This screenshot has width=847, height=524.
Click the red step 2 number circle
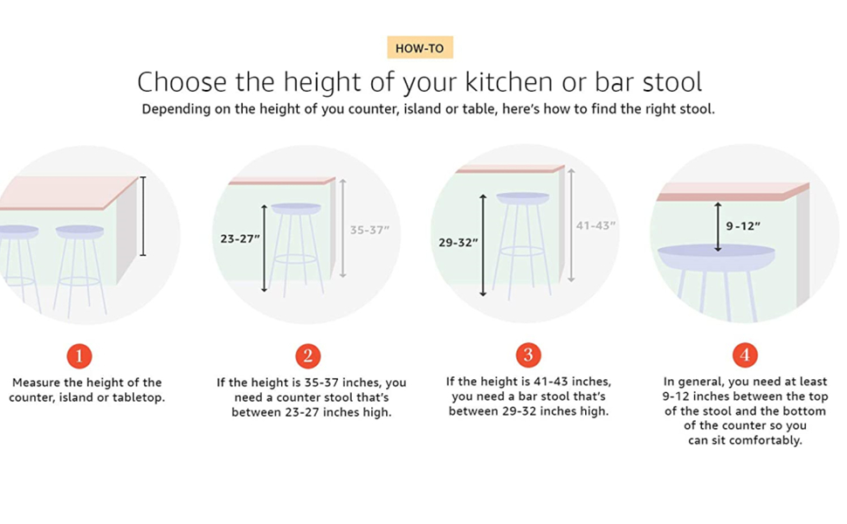click(x=307, y=355)
